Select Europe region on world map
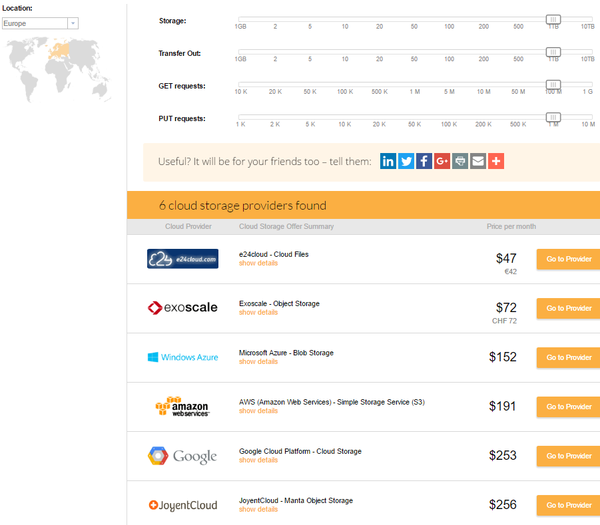 [59, 51]
